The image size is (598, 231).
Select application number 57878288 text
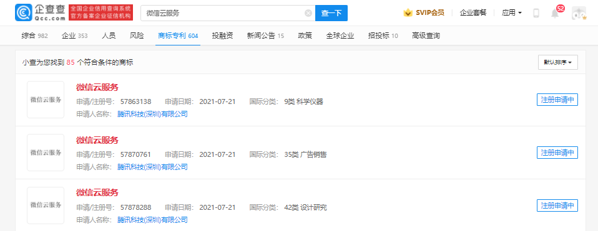136,207
